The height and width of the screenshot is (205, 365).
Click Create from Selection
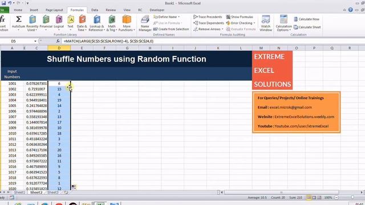pos(171,29)
